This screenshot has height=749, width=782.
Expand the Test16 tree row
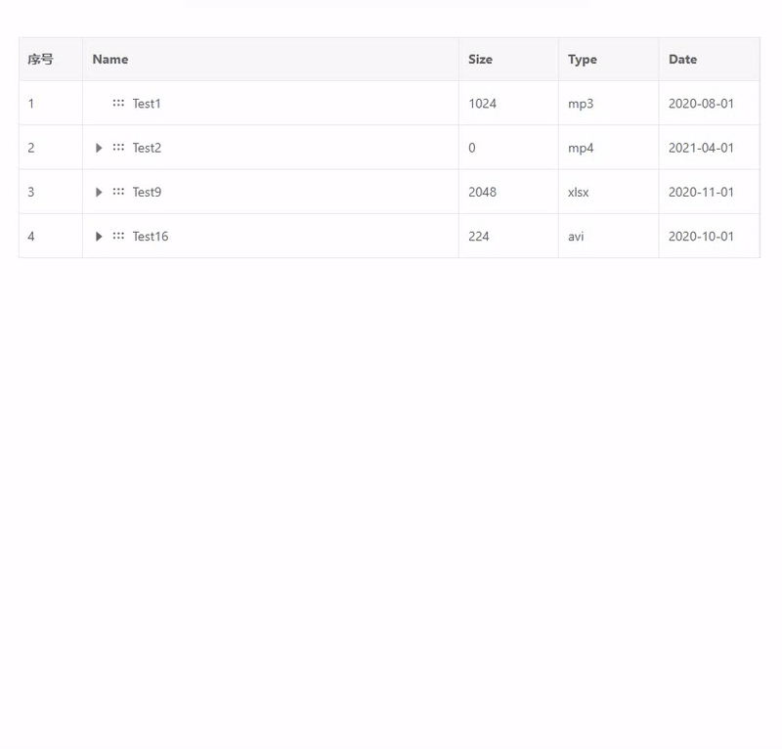click(99, 236)
